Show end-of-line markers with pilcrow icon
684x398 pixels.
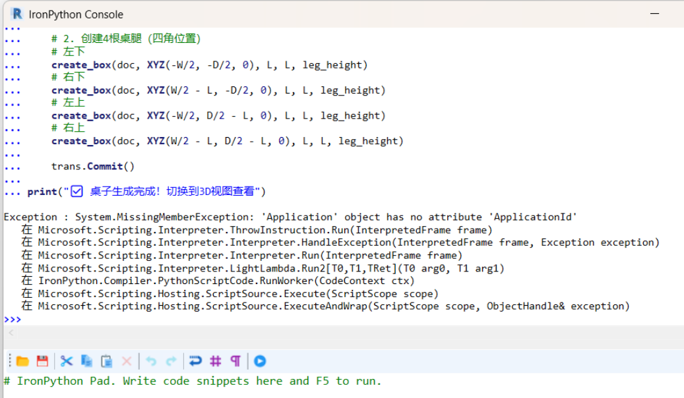coord(235,361)
